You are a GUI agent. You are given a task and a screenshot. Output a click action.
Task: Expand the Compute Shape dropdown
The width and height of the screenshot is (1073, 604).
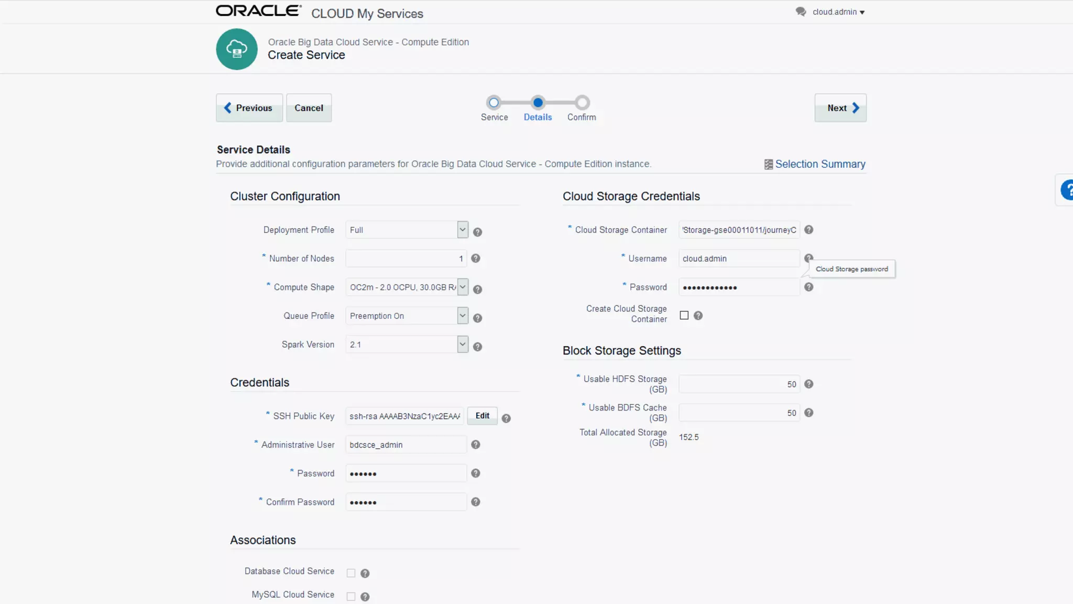point(462,287)
